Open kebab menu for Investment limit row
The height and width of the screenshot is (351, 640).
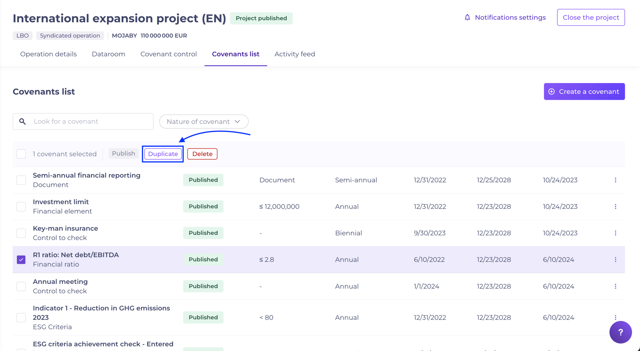[x=615, y=207]
